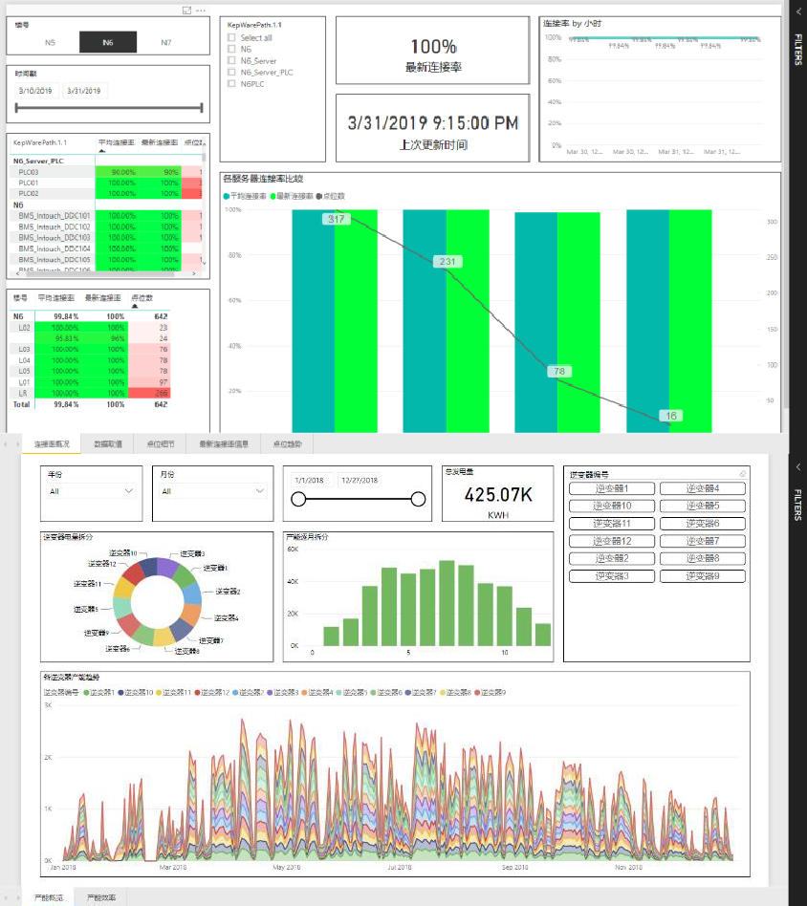Open the more options ellipsis above slicer

pyautogui.click(x=201, y=11)
